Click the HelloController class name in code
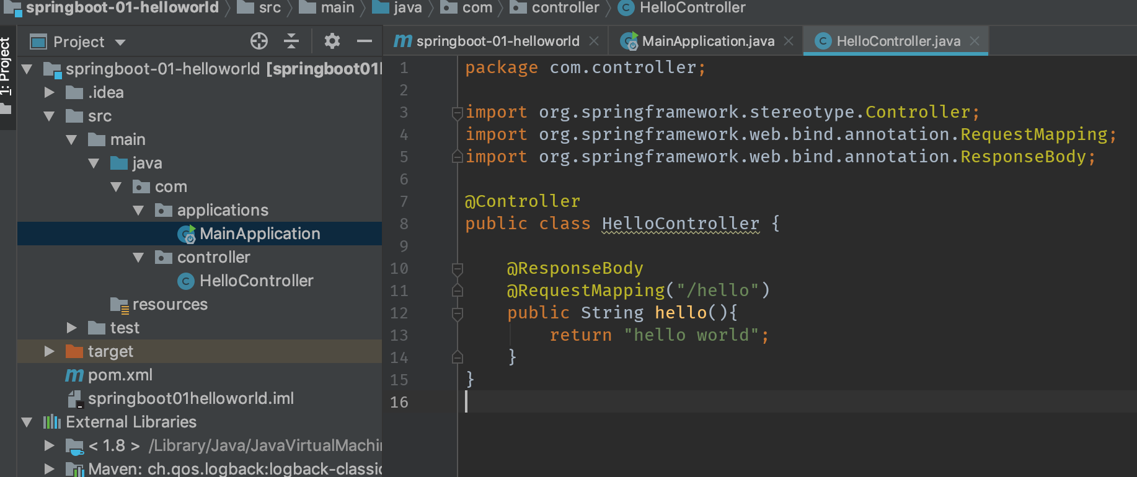The height and width of the screenshot is (477, 1137). click(681, 224)
